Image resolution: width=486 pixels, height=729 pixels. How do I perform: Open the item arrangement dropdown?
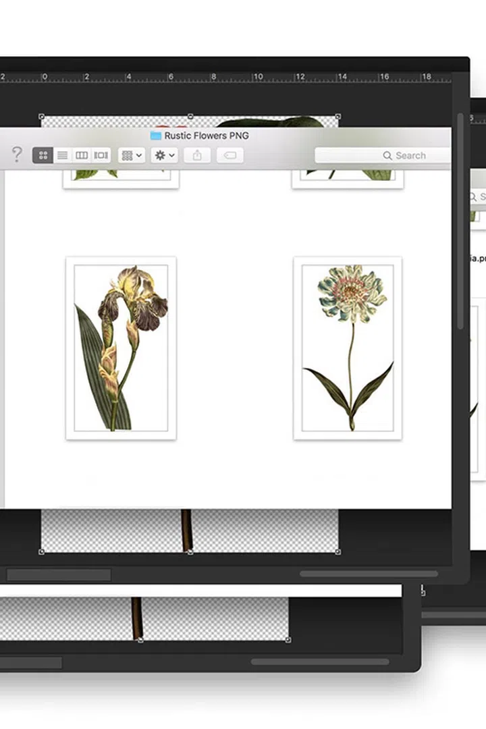coord(132,155)
